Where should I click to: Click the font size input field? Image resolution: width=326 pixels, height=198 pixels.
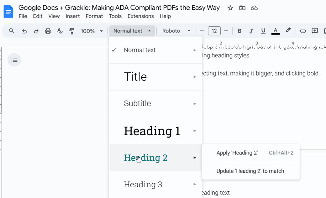(x=214, y=31)
